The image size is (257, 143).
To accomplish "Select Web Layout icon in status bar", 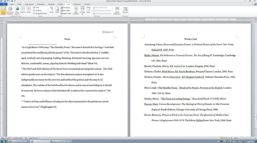I will tap(227, 138).
